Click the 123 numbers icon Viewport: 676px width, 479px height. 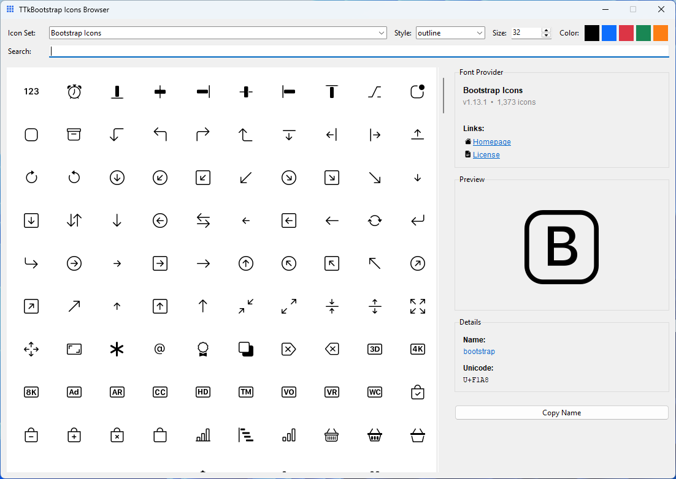click(31, 91)
